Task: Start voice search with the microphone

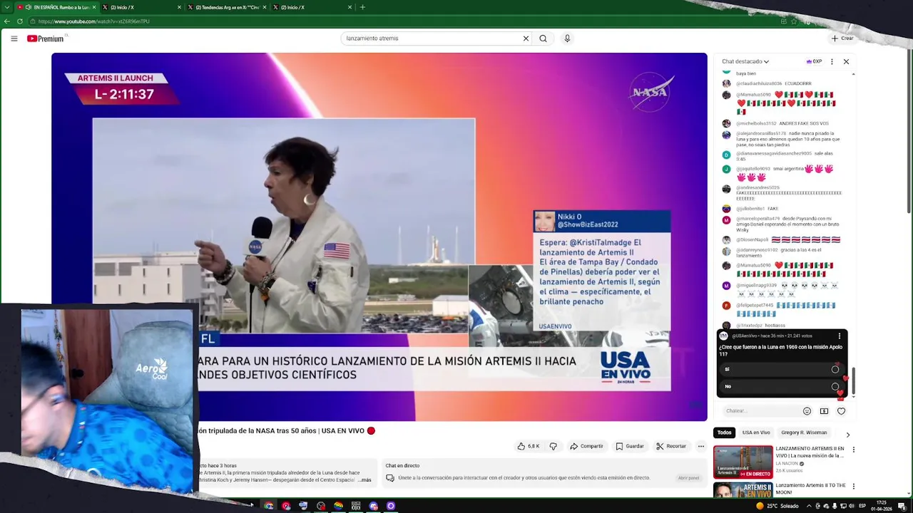Action: click(x=567, y=38)
